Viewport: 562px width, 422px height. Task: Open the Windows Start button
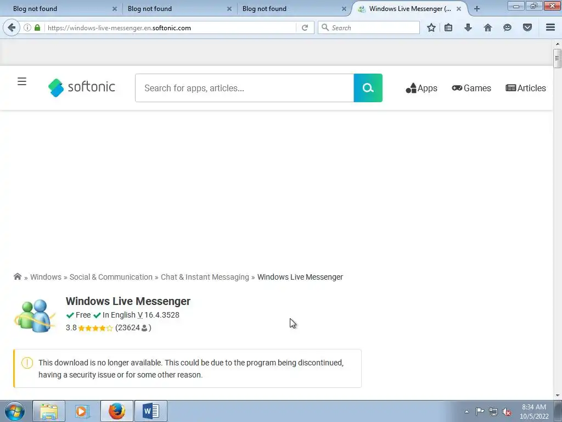point(15,411)
